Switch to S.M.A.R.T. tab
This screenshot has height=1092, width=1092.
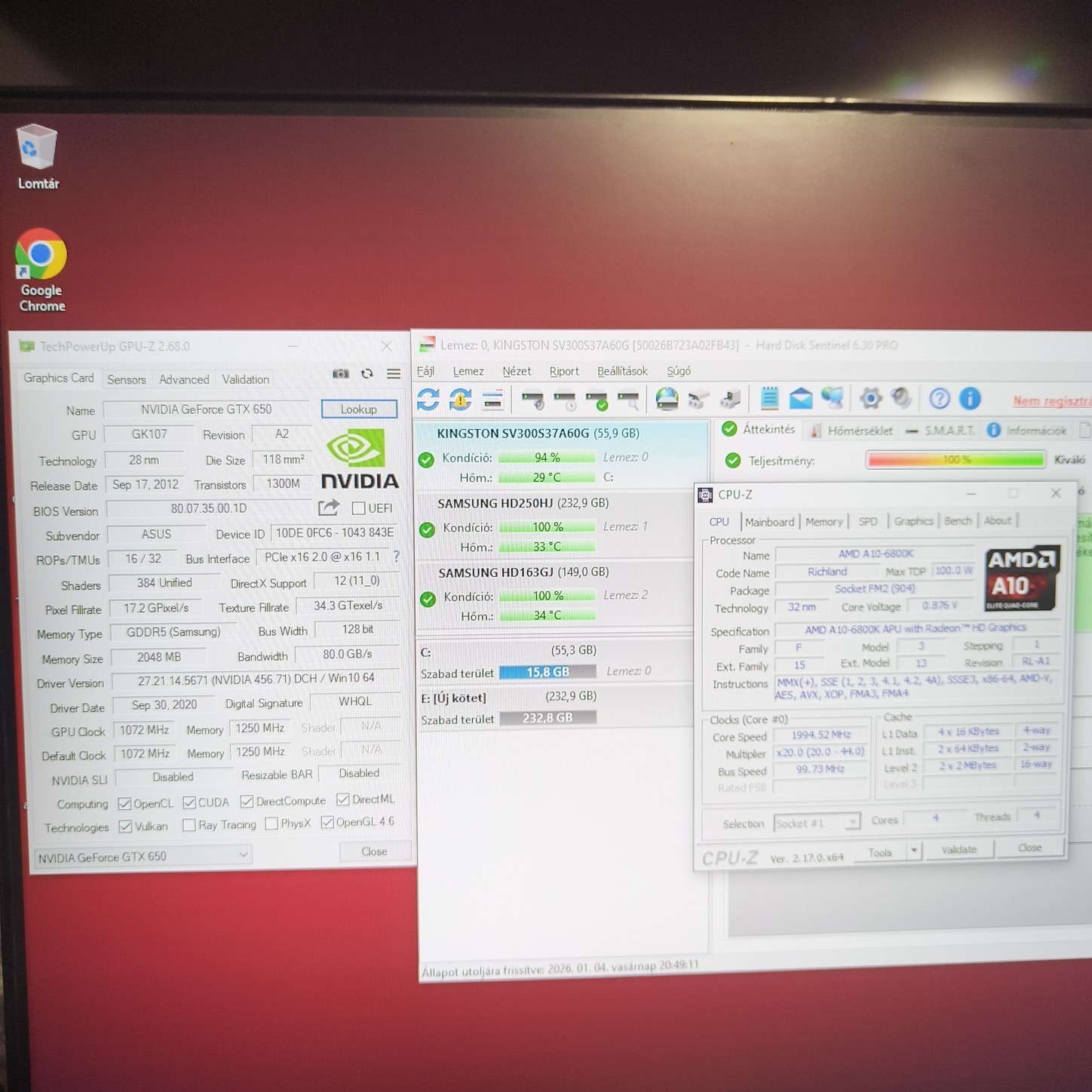pyautogui.click(x=940, y=430)
